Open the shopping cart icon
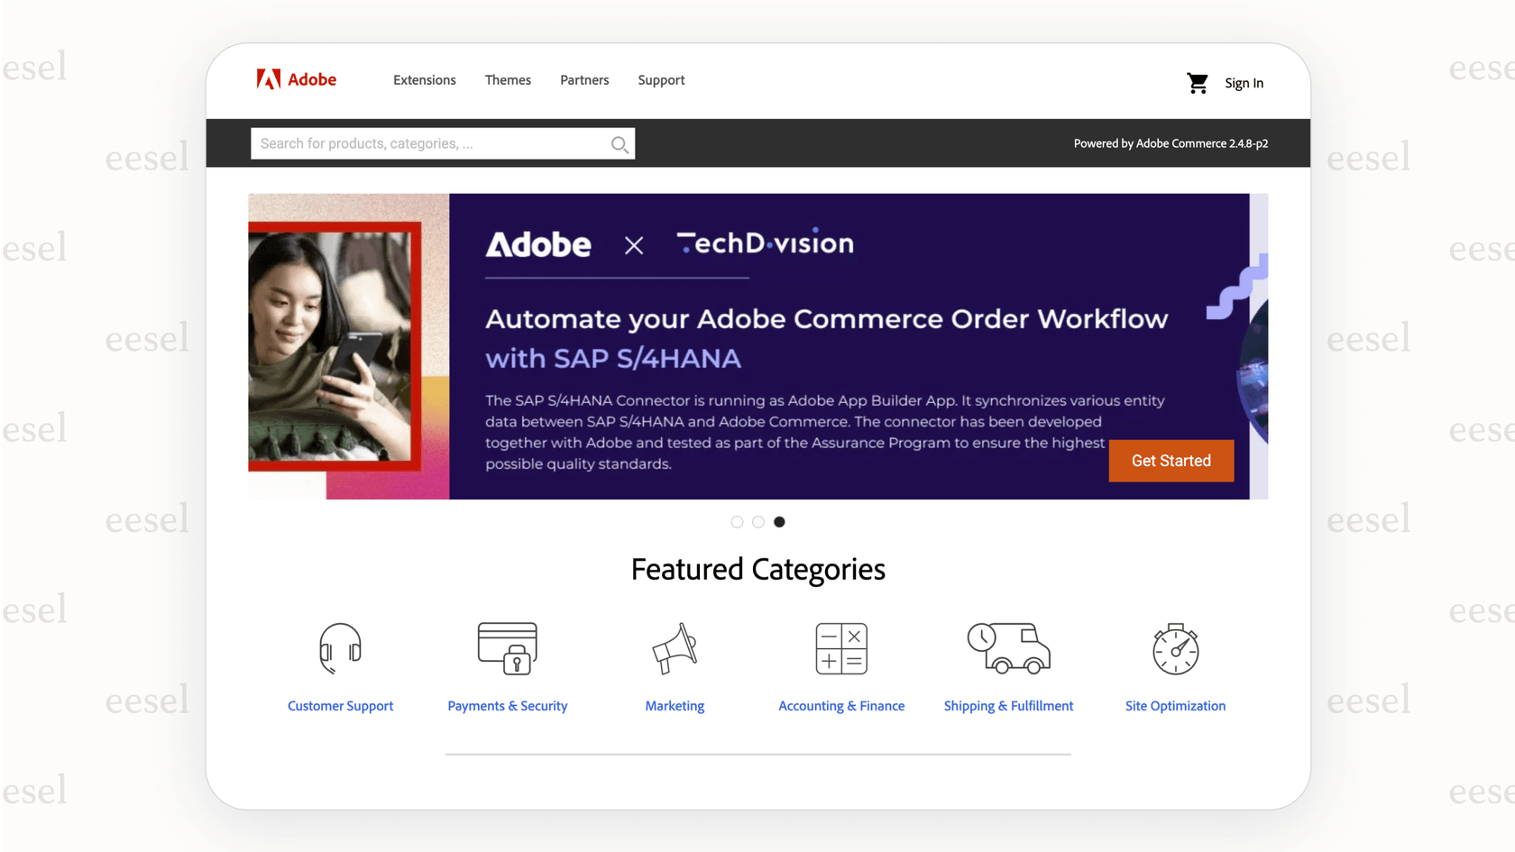This screenshot has width=1515, height=852. click(x=1198, y=82)
